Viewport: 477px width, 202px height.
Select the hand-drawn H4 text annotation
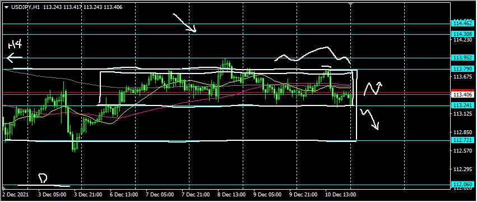click(15, 46)
